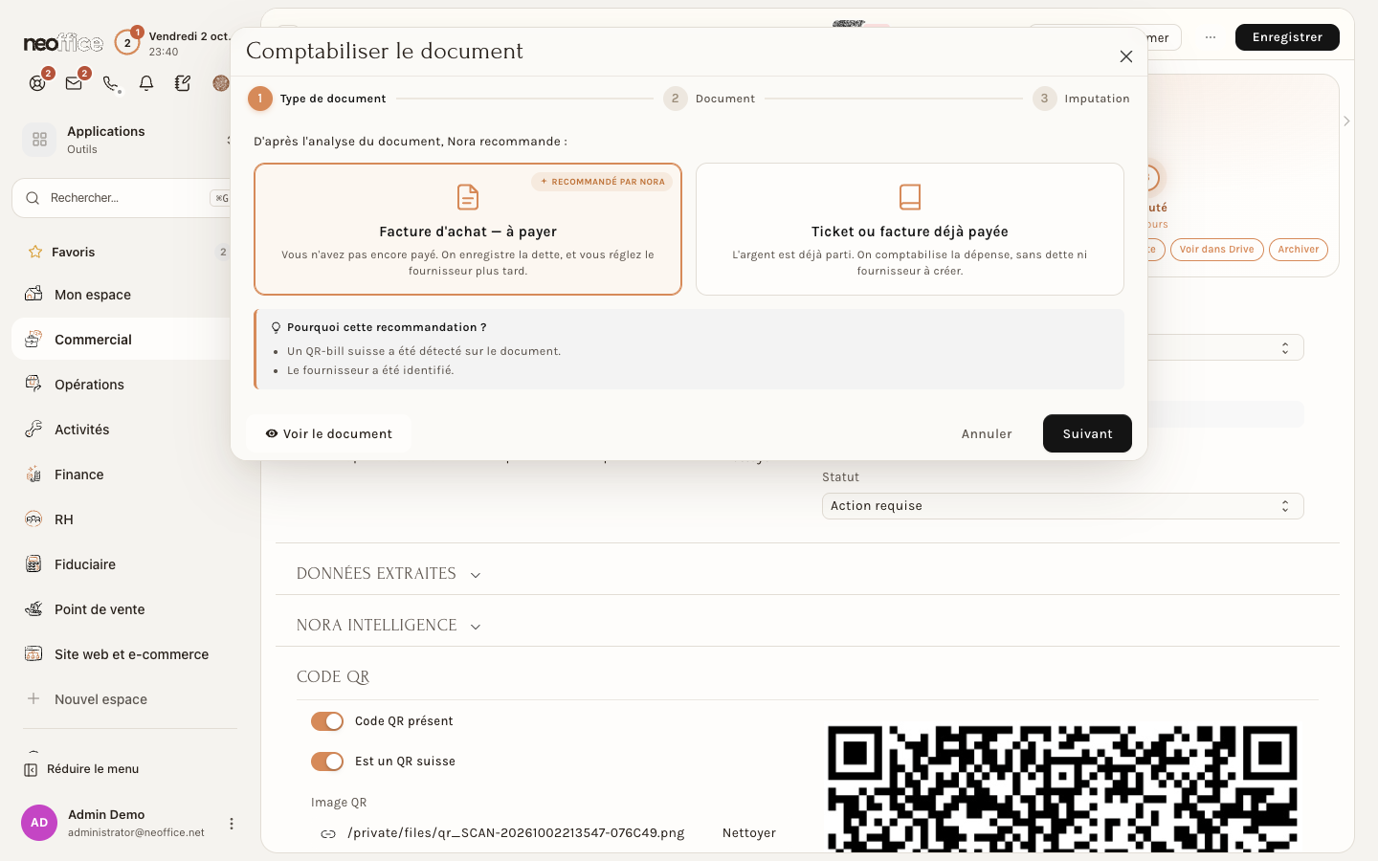Open the support lifebuoy icon
This screenshot has height=861, width=1378.
click(x=37, y=83)
